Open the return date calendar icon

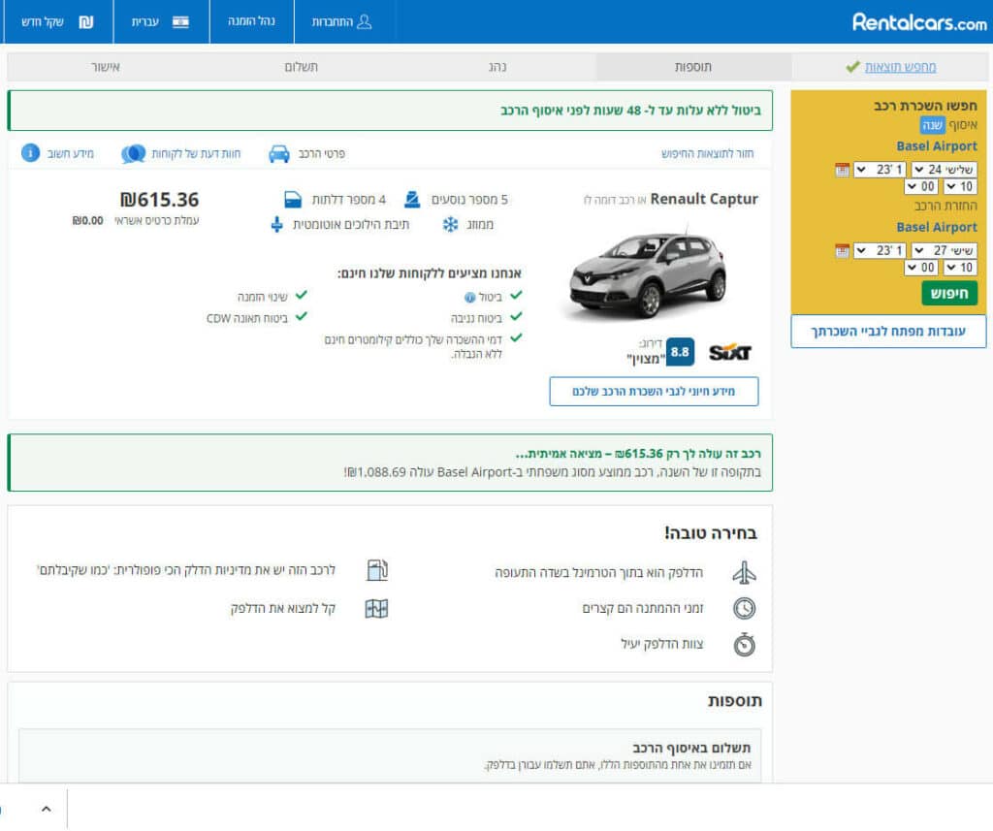842,251
